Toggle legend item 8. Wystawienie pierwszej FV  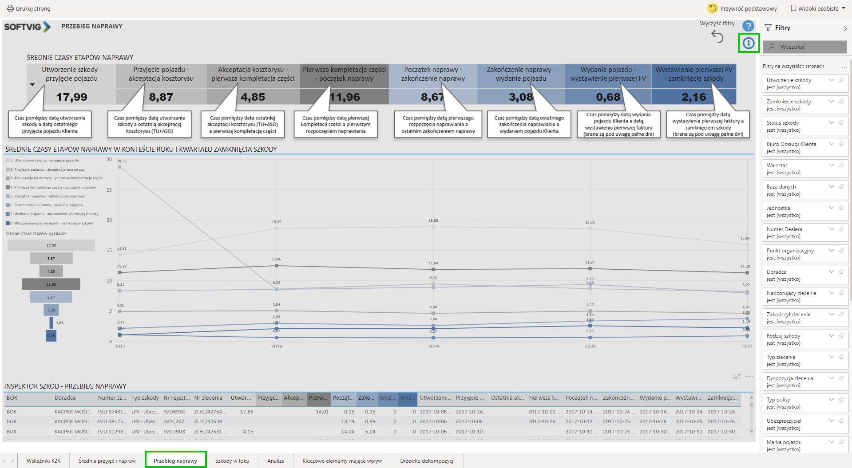tap(51, 223)
